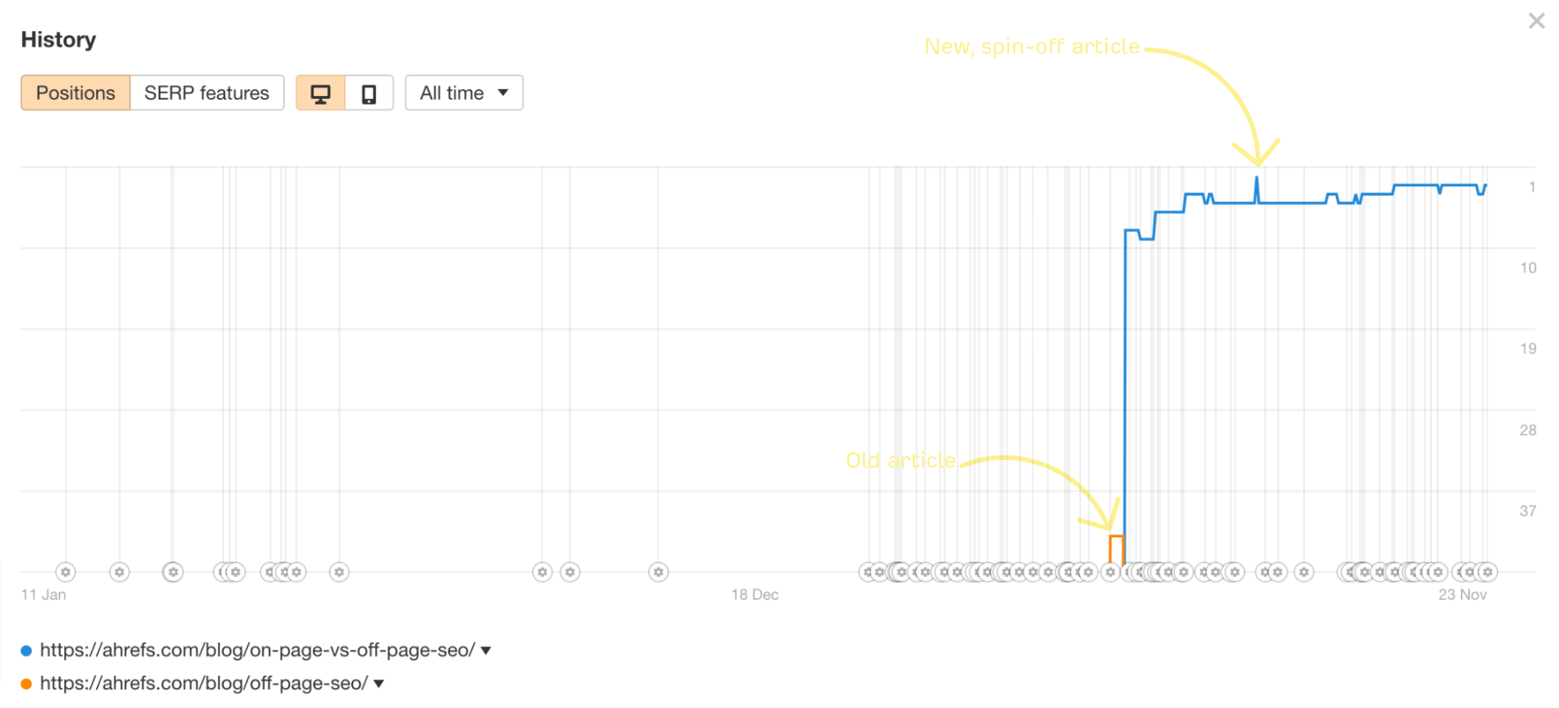Click the second gear marker from the left
Screen dimensions: 1559x708
click(x=119, y=572)
